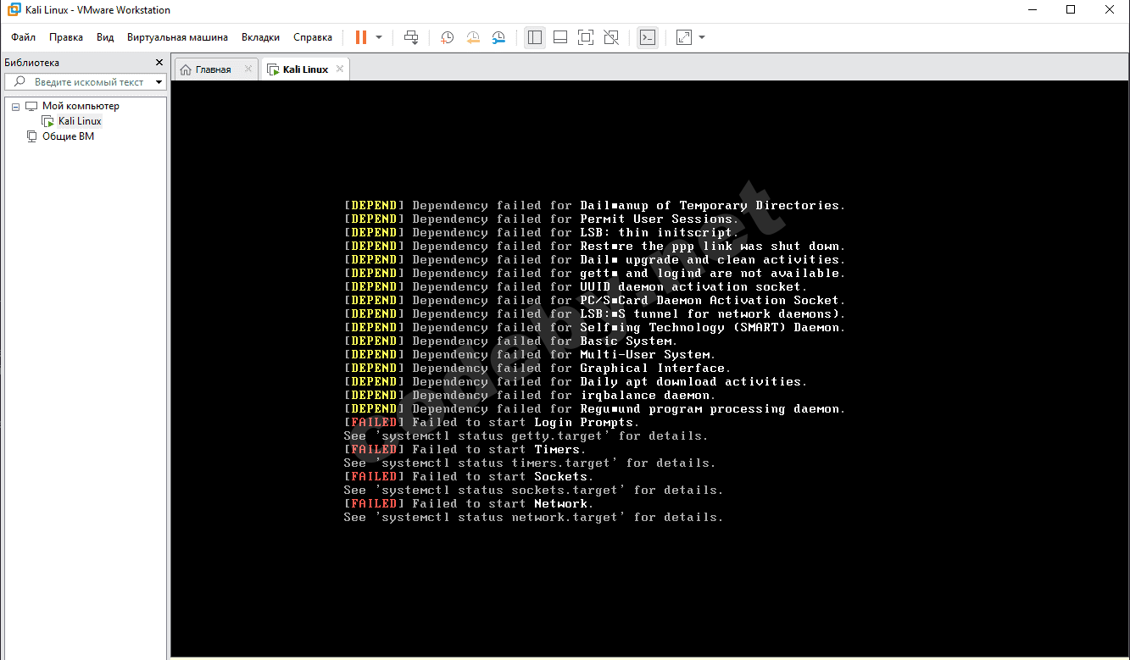Viewport: 1130px width, 660px height.
Task: Send Ctrl+Alt+Del to the virtual machine
Action: coord(411,37)
